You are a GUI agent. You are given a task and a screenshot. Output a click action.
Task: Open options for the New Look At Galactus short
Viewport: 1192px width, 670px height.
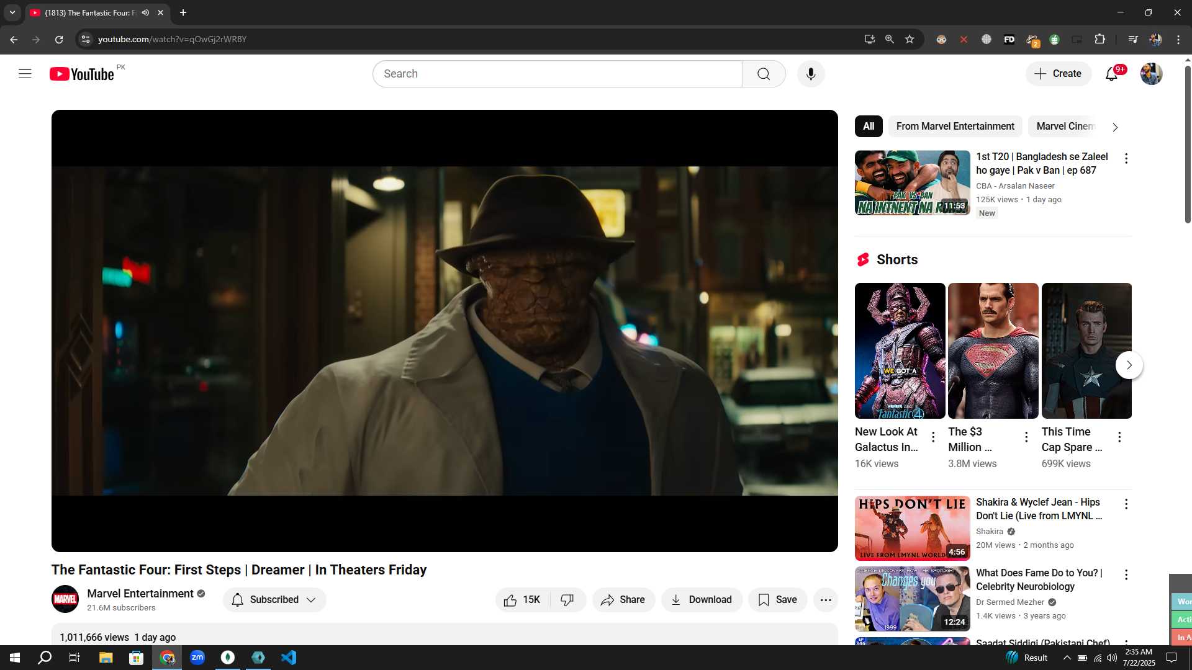click(x=933, y=437)
